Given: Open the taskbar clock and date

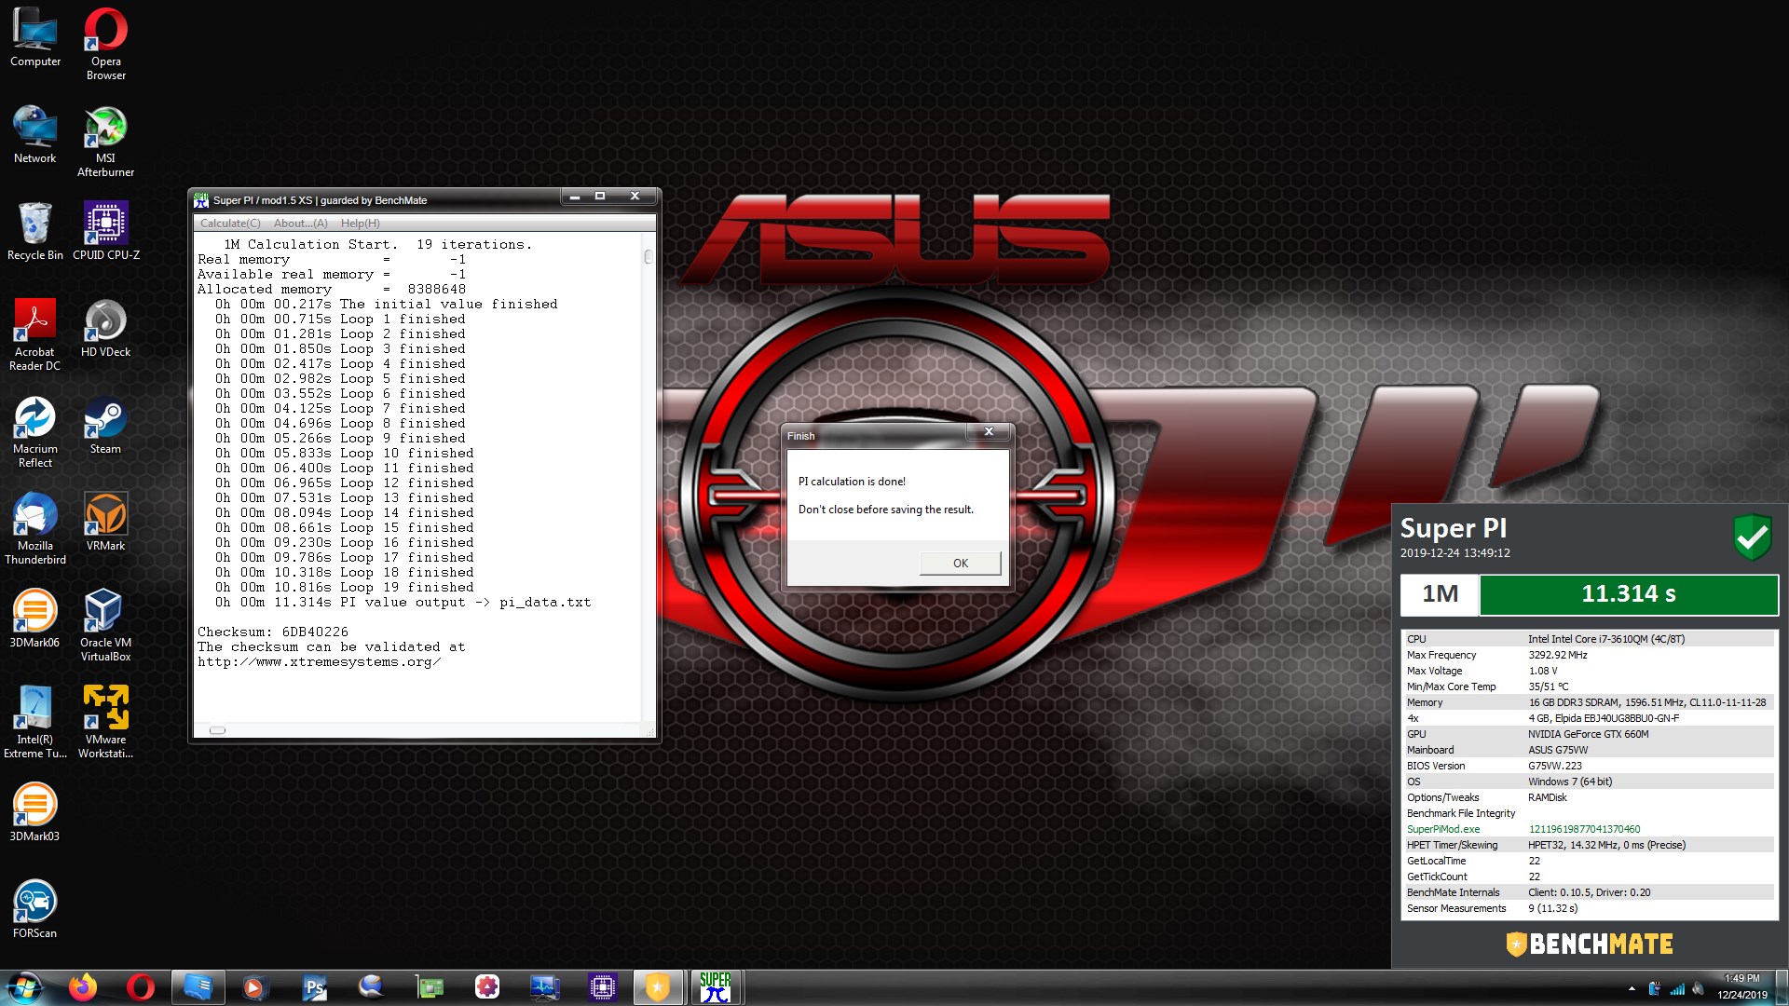Looking at the screenshot, I should [x=1741, y=986].
